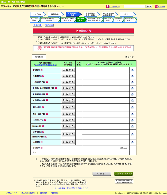Open 利用規約 footer link
This screenshot has width=167, height=195.
(43, 193)
